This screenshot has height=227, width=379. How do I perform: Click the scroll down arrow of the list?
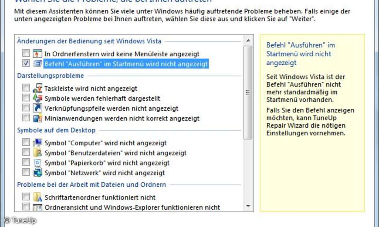248,206
